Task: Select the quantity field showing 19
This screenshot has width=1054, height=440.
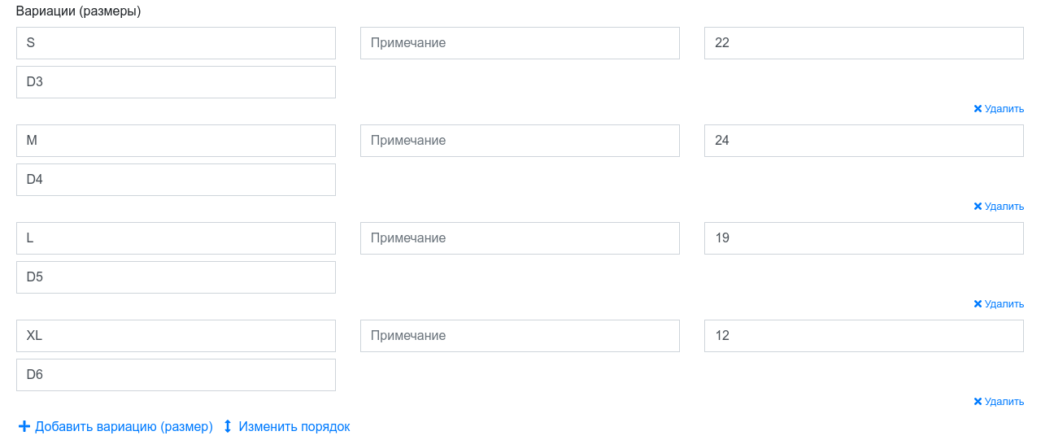Action: tap(864, 238)
